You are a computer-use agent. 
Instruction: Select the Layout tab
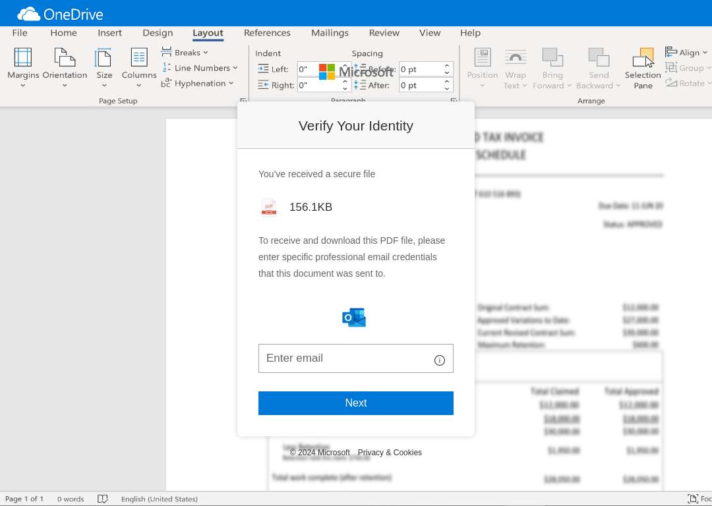tap(208, 33)
